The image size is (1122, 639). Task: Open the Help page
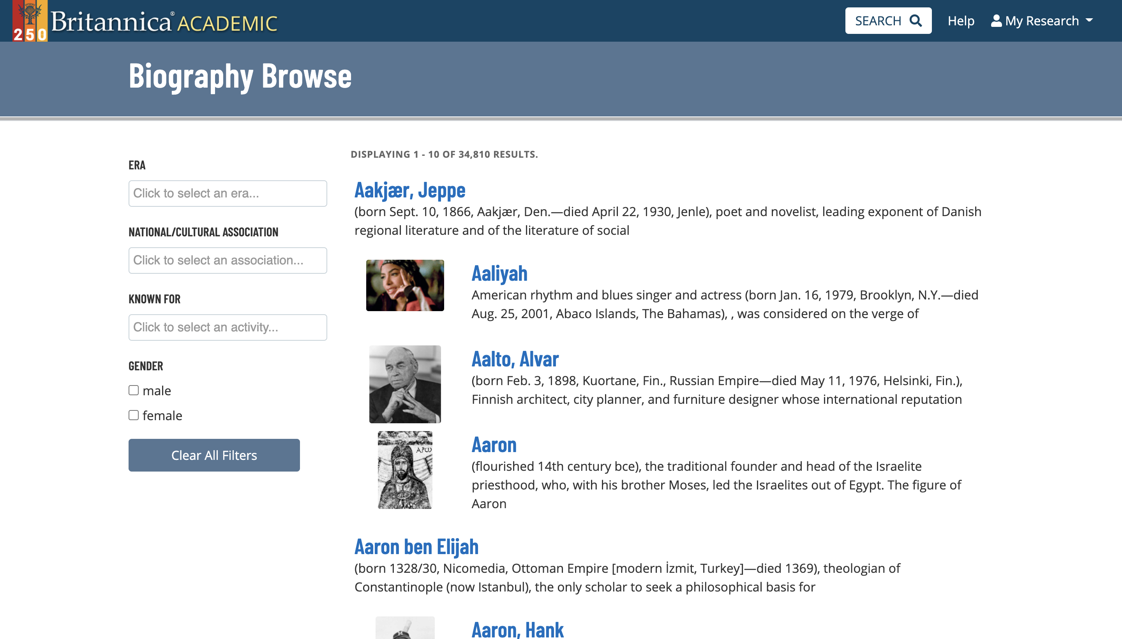point(961,21)
